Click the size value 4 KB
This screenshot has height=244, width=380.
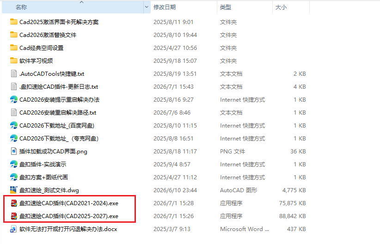pyautogui.click(x=300, y=87)
